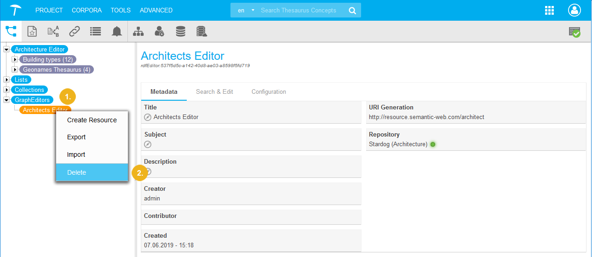Click the database stack toolbar icon
Image resolution: width=592 pixels, height=257 pixels.
[x=181, y=31]
